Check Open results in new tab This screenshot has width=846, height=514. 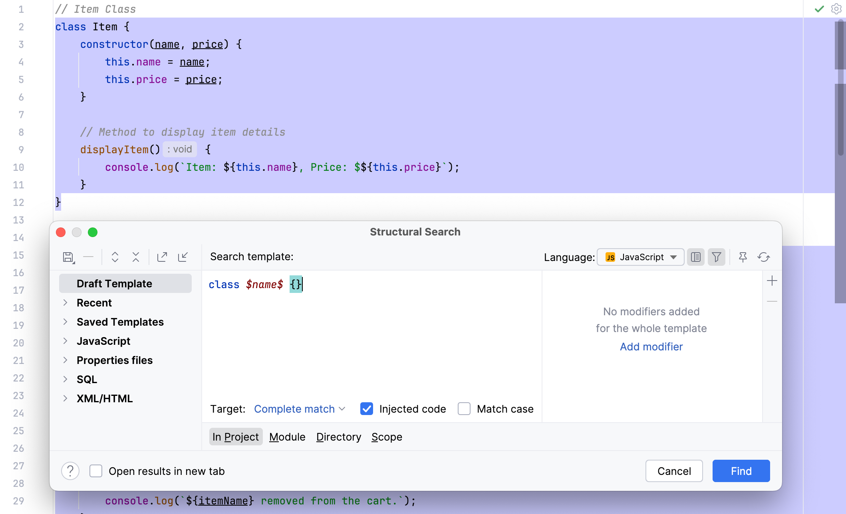tap(96, 471)
